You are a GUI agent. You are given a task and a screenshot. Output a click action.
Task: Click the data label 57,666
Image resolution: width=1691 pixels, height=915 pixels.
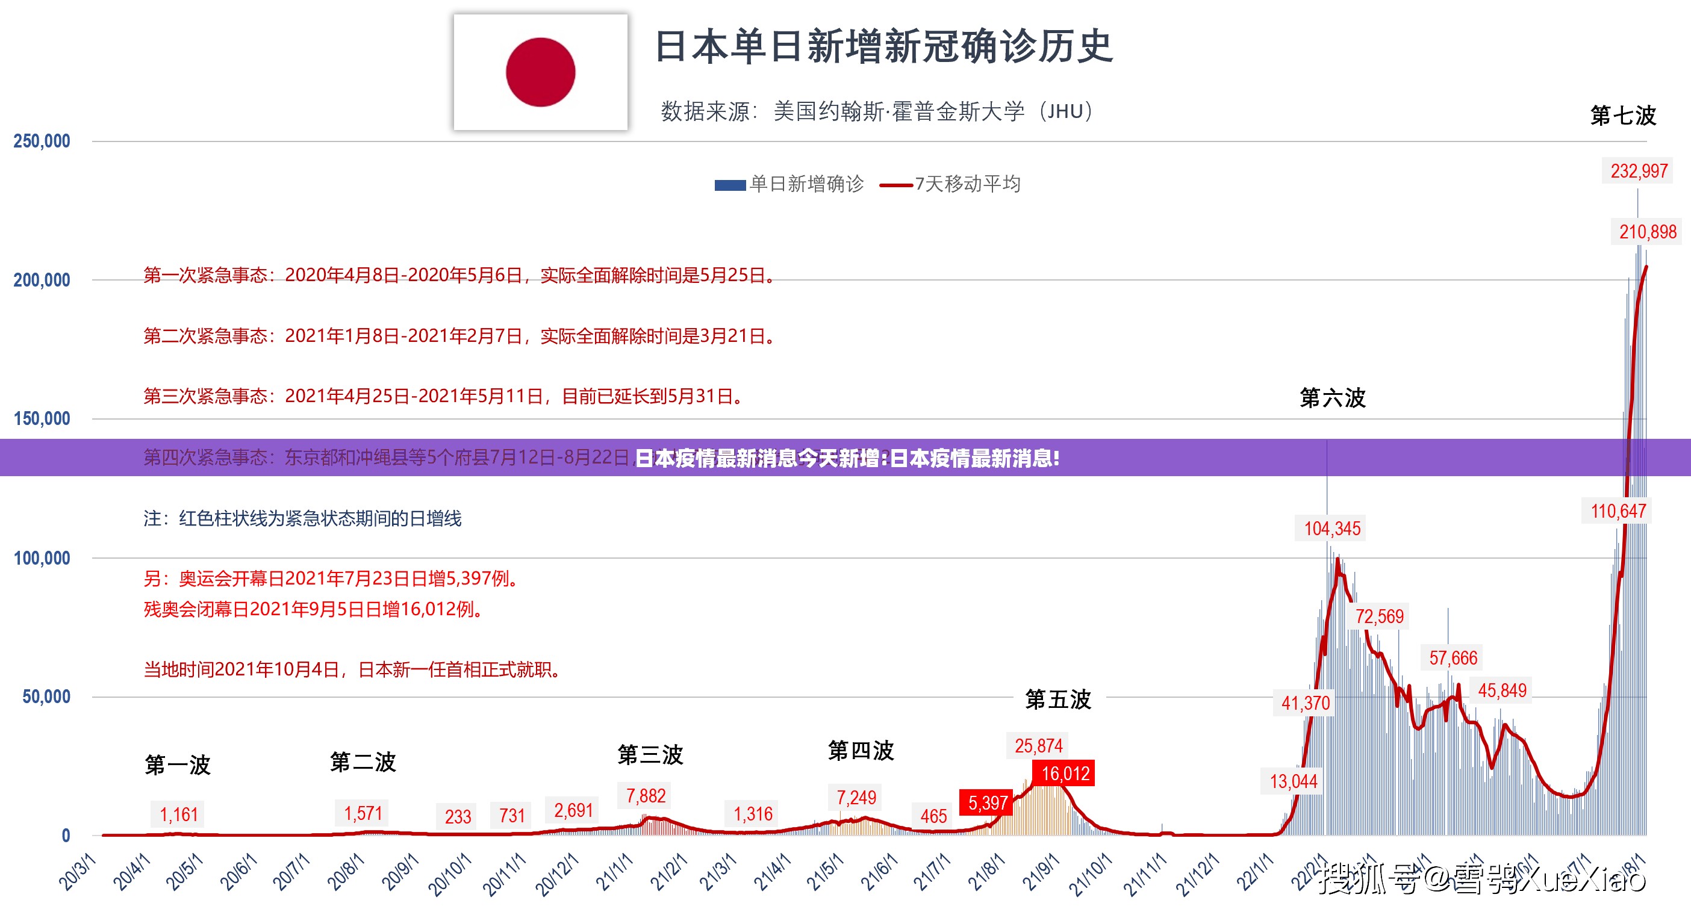coord(1453,658)
